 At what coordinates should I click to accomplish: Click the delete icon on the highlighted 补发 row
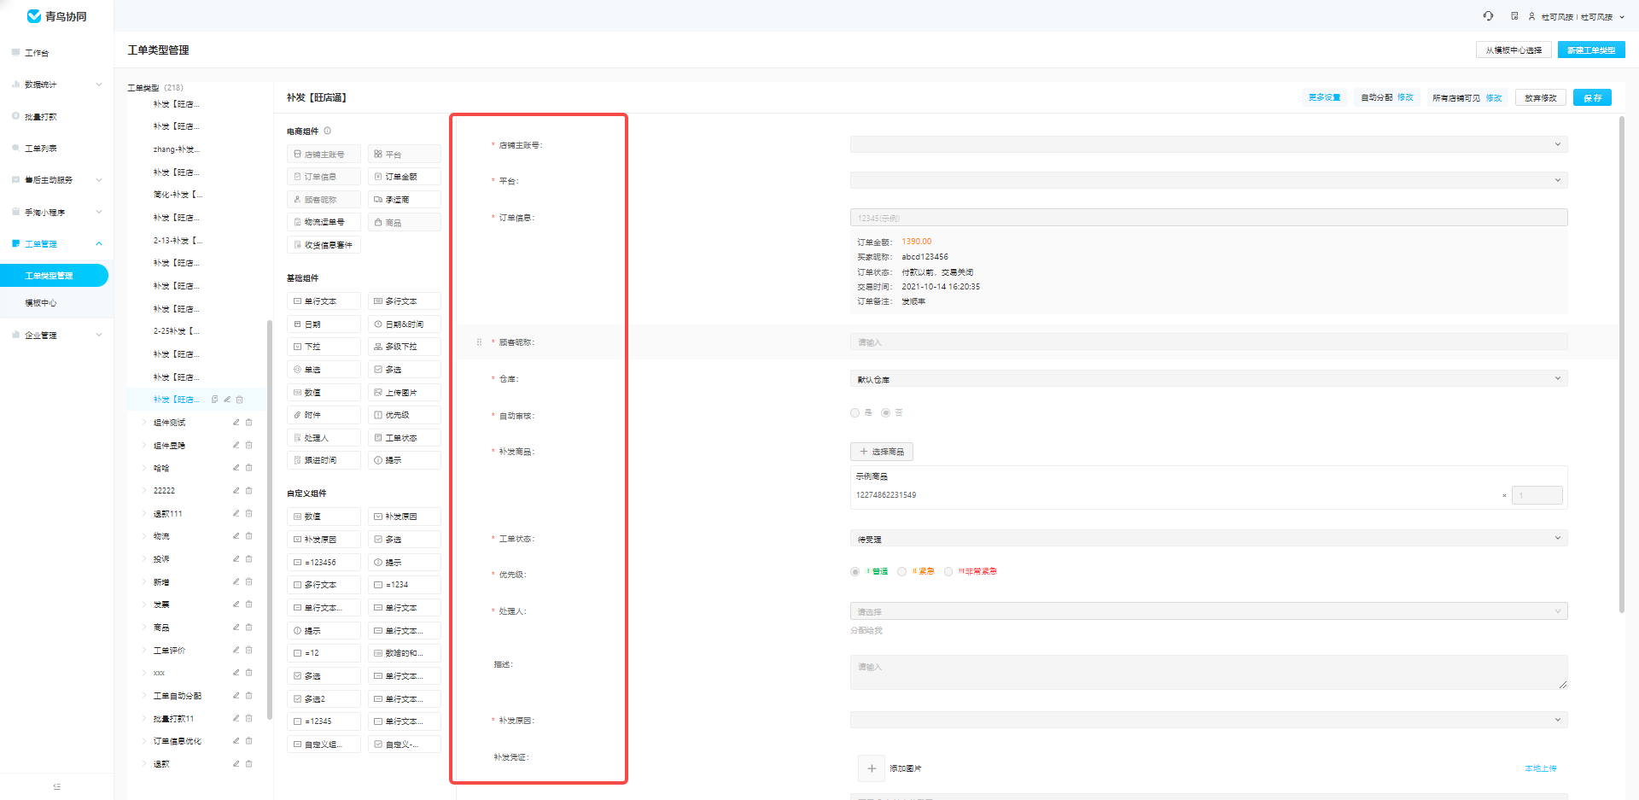tap(240, 400)
